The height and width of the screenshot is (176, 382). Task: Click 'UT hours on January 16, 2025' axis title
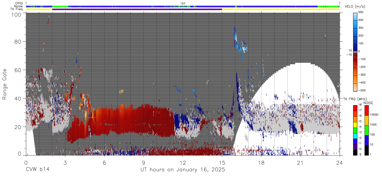point(183,170)
